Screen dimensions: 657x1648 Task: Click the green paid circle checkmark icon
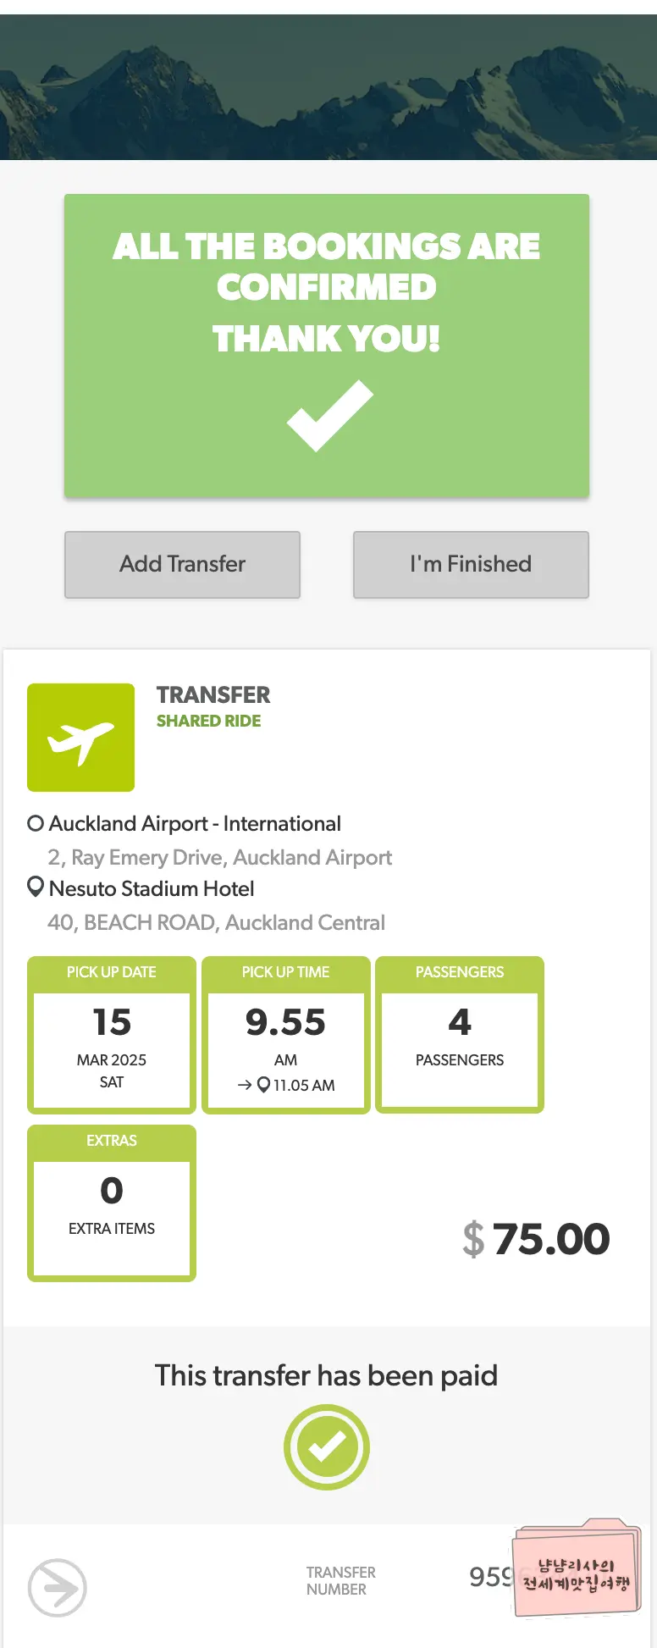(x=327, y=1447)
